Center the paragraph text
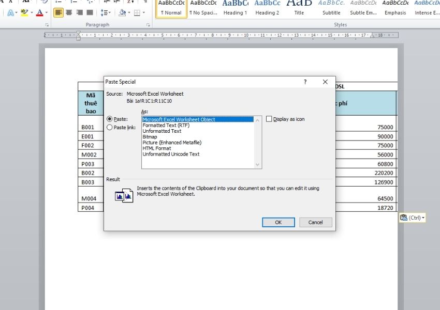Viewport: 440px width, 310px height. pyautogui.click(x=69, y=12)
